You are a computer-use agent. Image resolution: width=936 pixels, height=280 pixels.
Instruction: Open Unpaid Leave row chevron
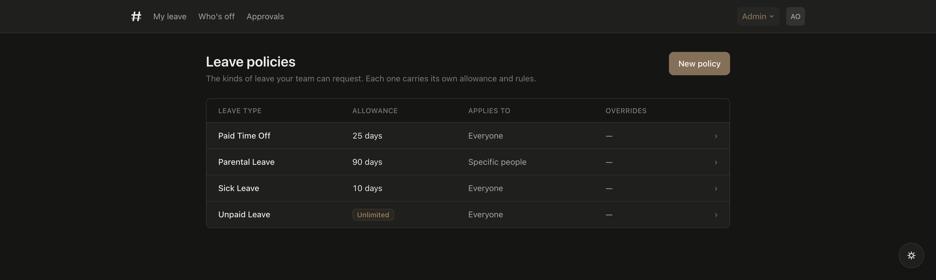[x=716, y=215]
